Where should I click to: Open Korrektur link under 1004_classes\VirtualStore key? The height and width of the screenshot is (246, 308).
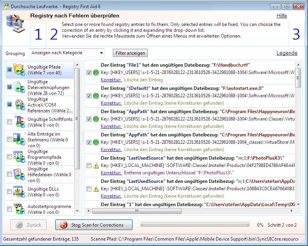pos(111,150)
